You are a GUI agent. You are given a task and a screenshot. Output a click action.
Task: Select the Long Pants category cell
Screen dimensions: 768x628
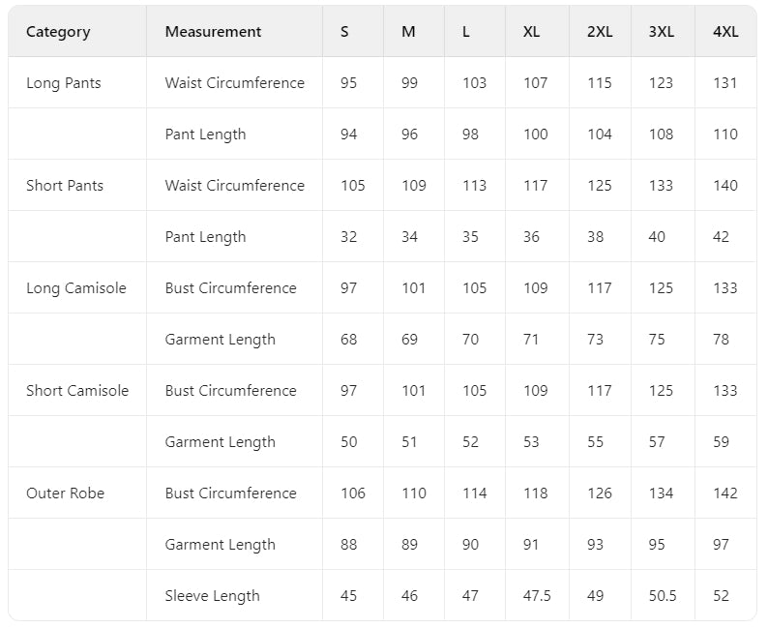pyautogui.click(x=64, y=83)
